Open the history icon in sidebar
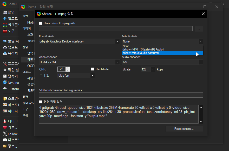 pos(5,105)
